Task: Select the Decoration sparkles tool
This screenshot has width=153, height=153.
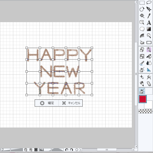Action: pos(142,77)
